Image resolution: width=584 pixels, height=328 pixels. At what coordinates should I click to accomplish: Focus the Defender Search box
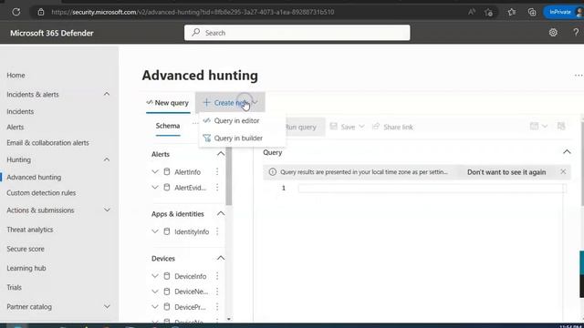pyautogui.click(x=297, y=33)
